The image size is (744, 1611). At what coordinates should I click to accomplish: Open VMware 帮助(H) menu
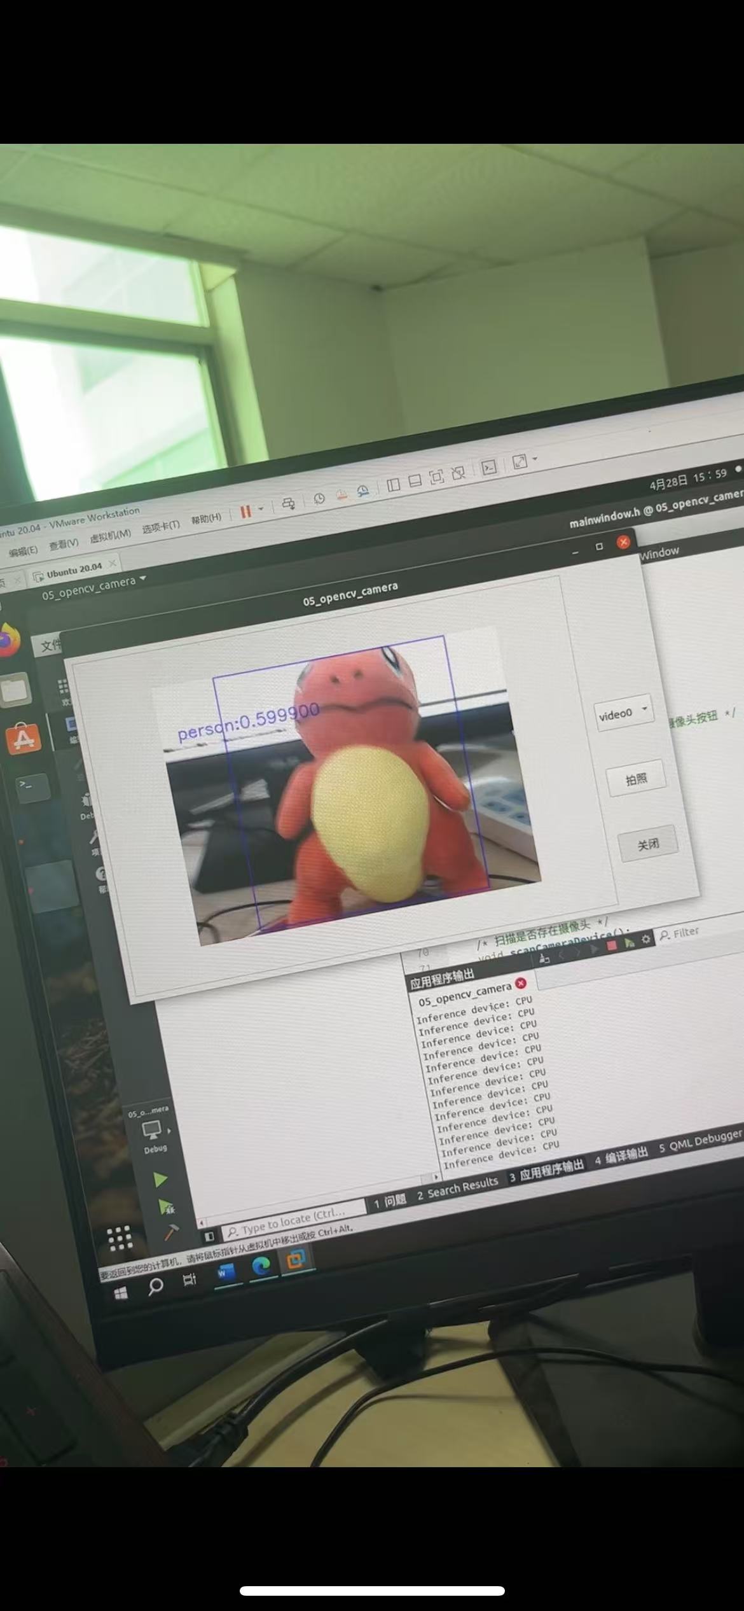tap(206, 519)
